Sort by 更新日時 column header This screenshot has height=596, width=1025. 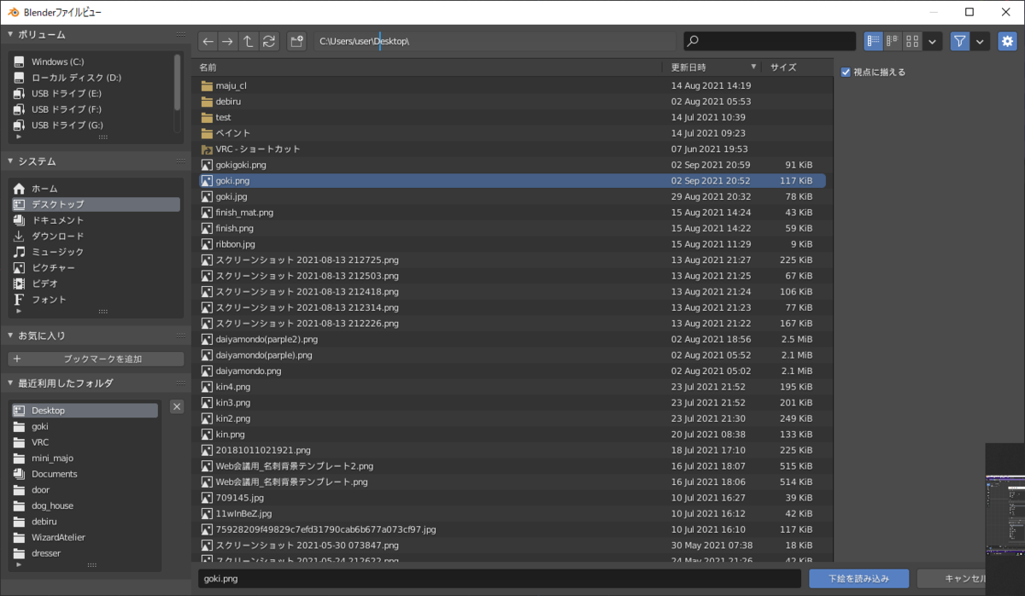(x=712, y=67)
